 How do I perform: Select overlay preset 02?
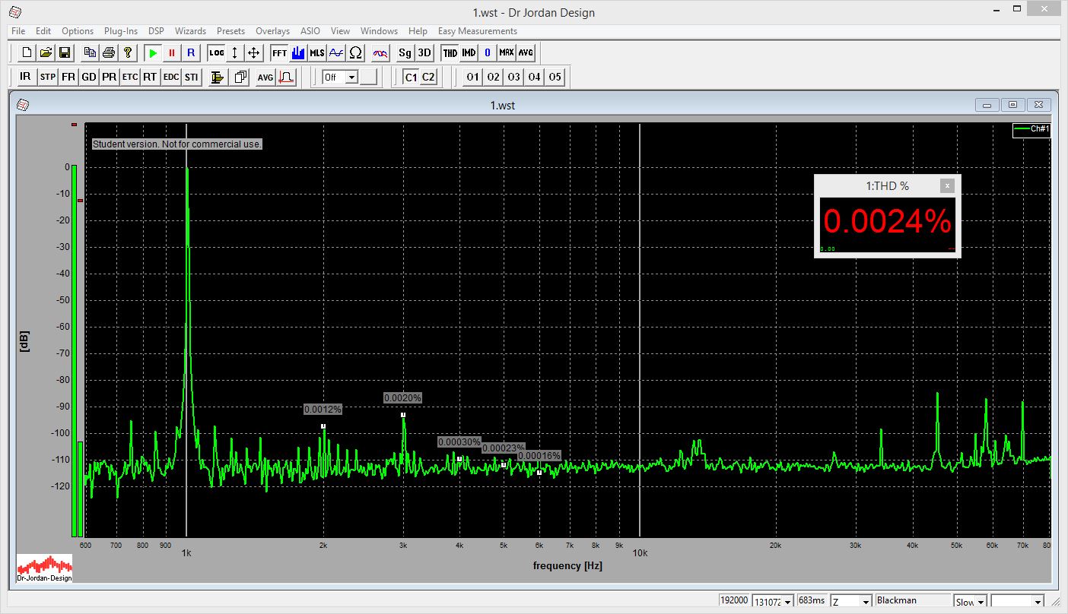coord(494,77)
